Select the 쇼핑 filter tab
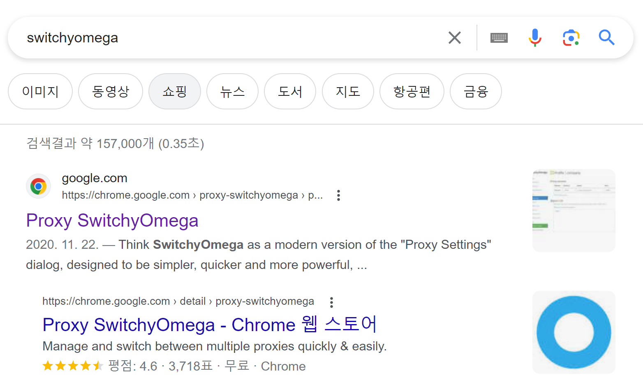 [175, 91]
